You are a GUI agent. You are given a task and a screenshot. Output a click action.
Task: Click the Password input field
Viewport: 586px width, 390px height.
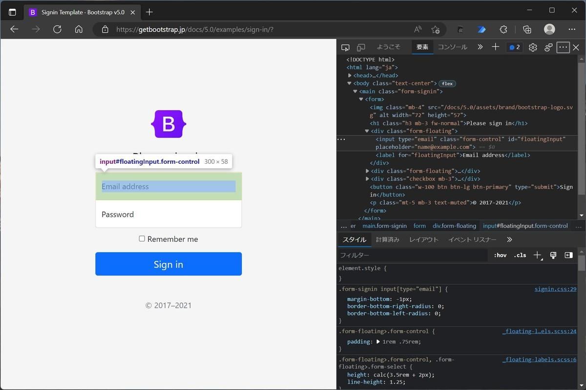coord(168,214)
